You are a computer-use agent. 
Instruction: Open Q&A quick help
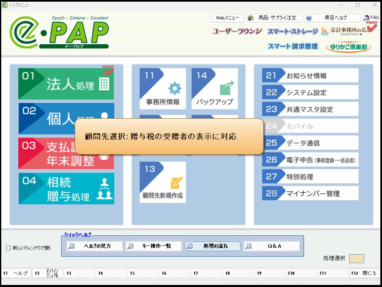(x=271, y=246)
